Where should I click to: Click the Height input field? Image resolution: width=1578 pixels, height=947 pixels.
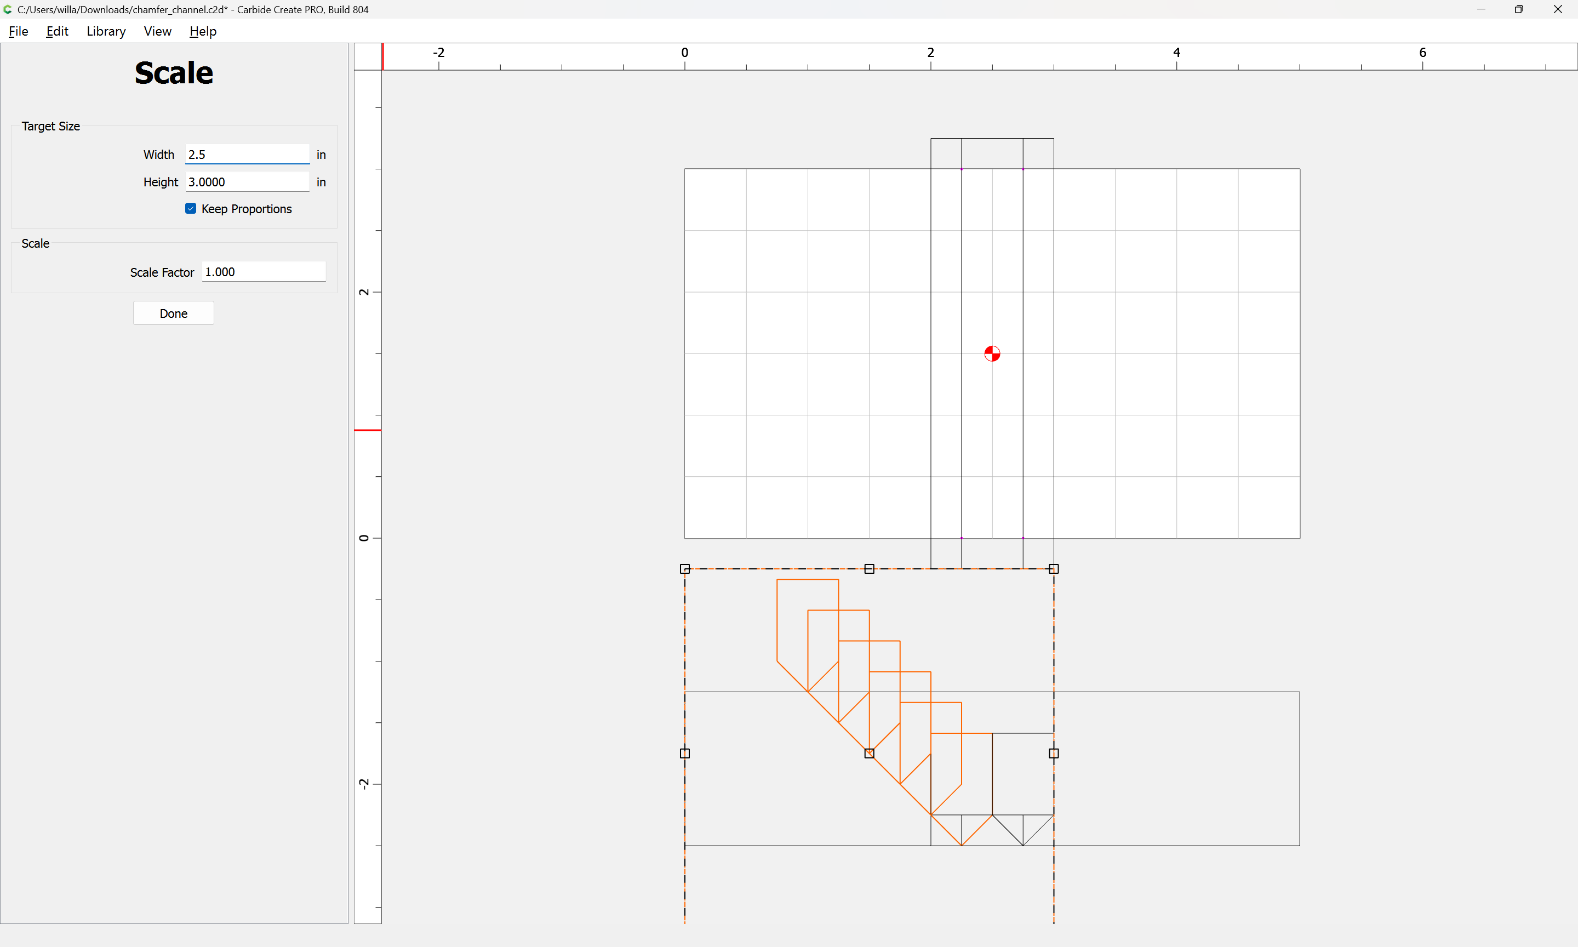pyautogui.click(x=247, y=182)
